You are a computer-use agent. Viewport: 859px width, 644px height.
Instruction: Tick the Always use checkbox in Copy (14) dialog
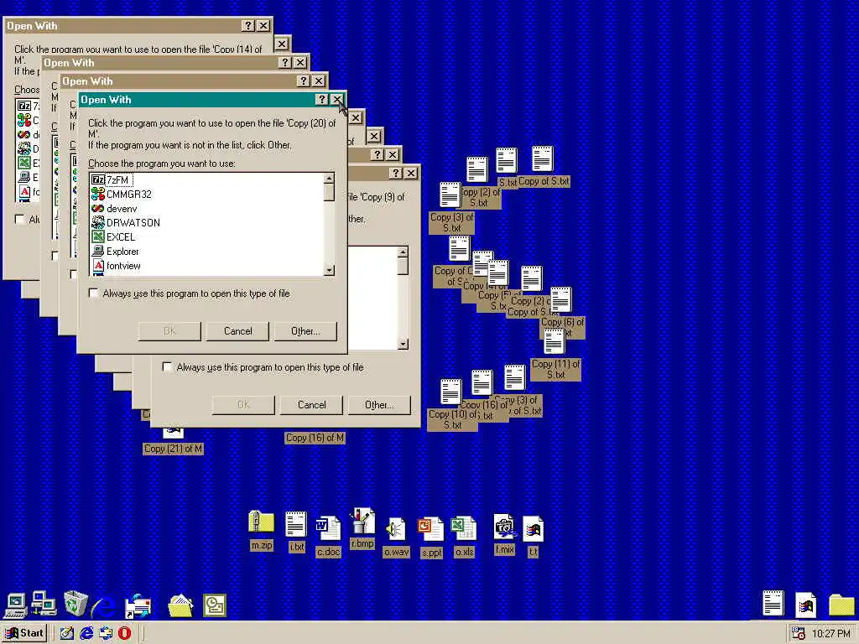point(20,219)
